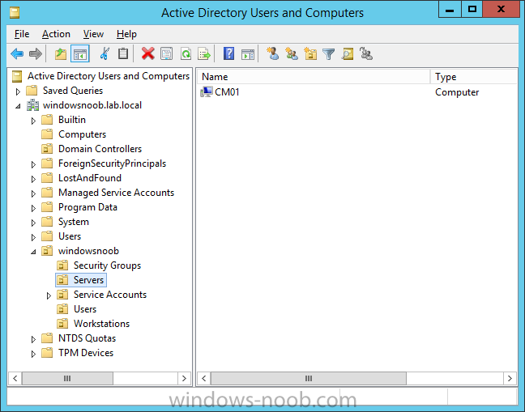The height and width of the screenshot is (412, 525).
Task: Toggle Show/Hide Action Pane icon
Action: coord(248,53)
